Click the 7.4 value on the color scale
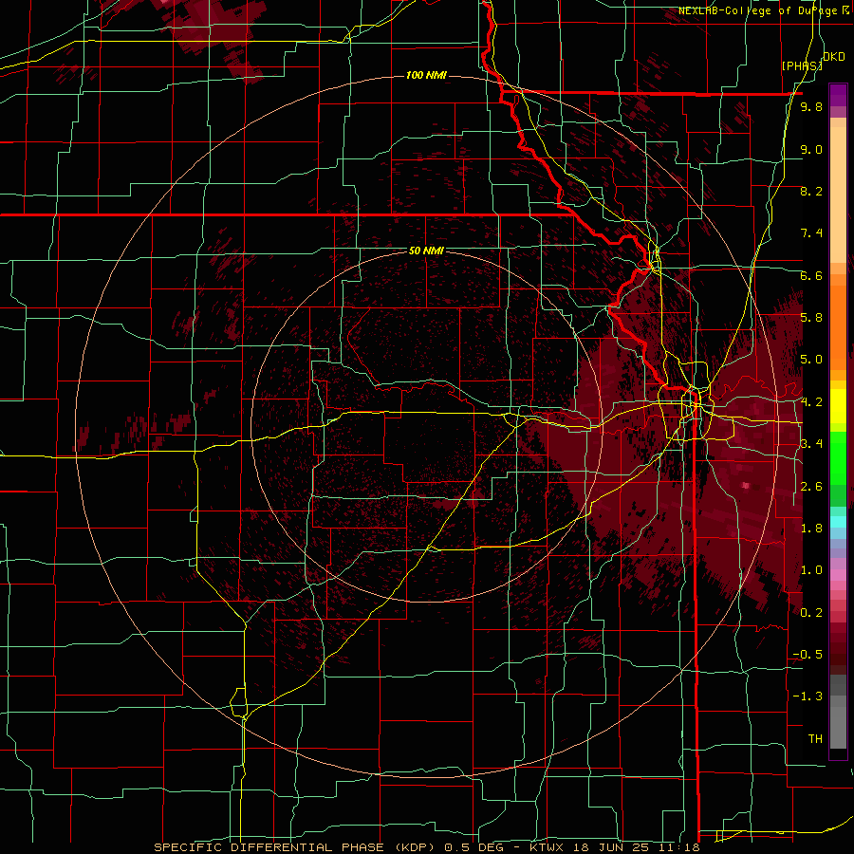854x854 pixels. point(811,233)
